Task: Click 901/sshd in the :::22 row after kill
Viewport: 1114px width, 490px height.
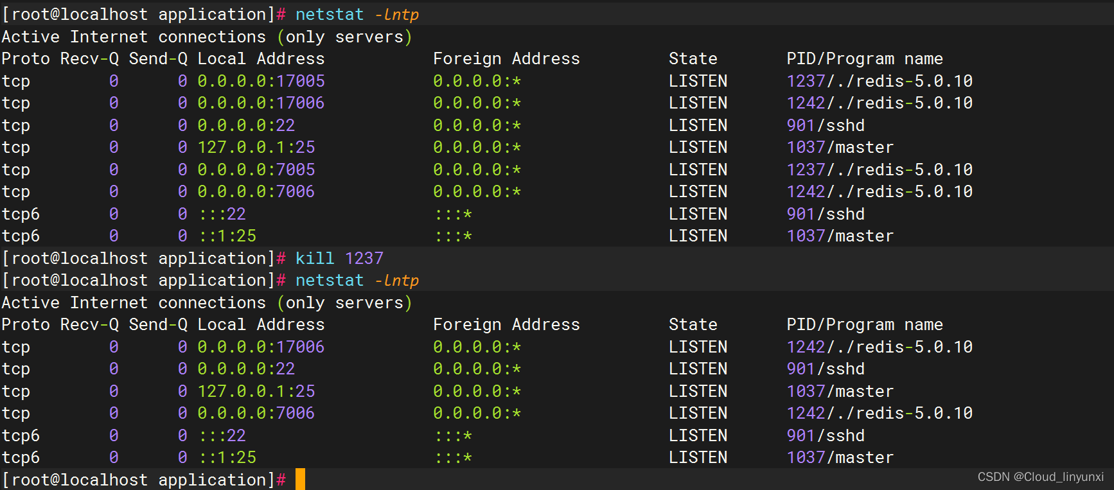Action: click(826, 435)
